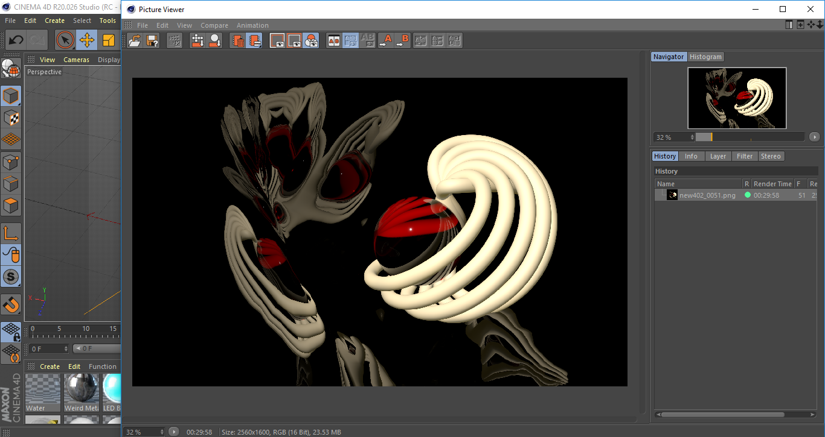825x437 pixels.
Task: Select Model mode cube icon in Cinema 4D
Action: [x=11, y=96]
